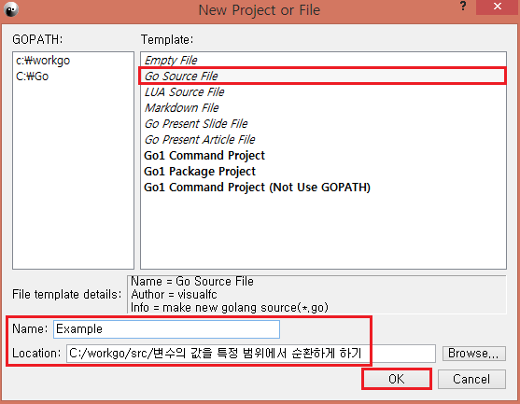Screen dimensions: 520x404
Task: Choose the Go1 Command Project template
Action: pyautogui.click(x=323, y=156)
